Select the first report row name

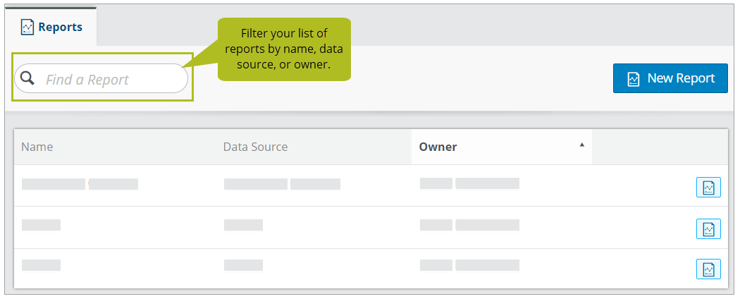point(80,184)
